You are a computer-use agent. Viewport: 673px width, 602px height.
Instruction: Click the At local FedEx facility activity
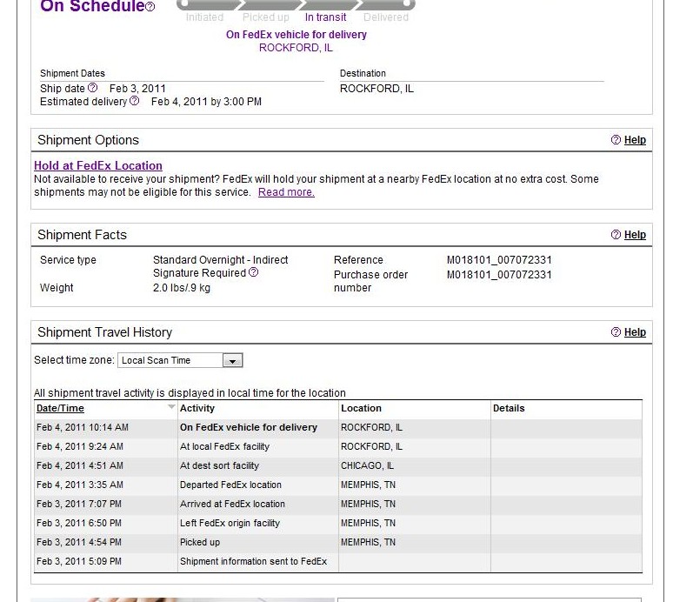[224, 446]
